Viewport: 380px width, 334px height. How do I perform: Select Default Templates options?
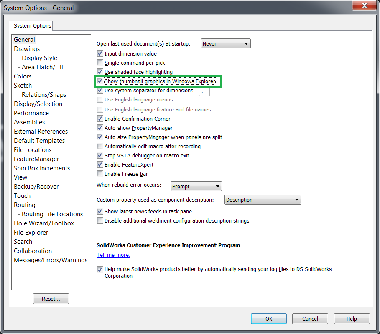[x=39, y=141]
